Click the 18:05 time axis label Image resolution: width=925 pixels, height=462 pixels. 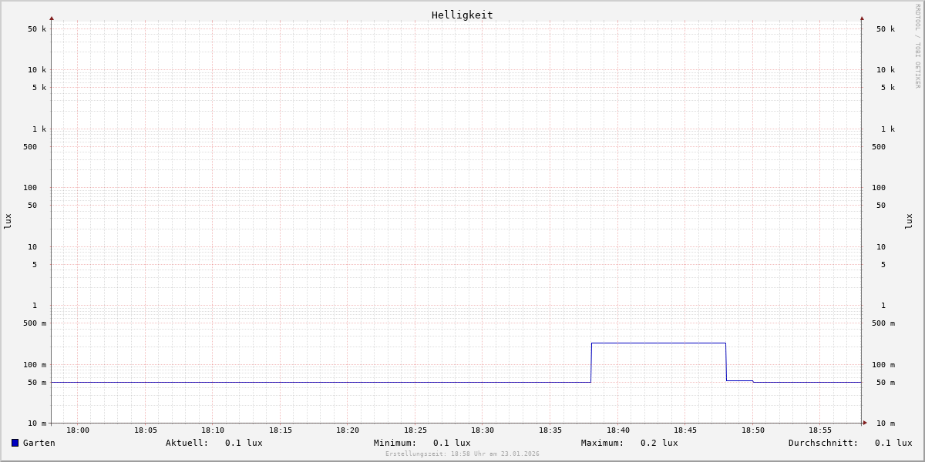146,430
